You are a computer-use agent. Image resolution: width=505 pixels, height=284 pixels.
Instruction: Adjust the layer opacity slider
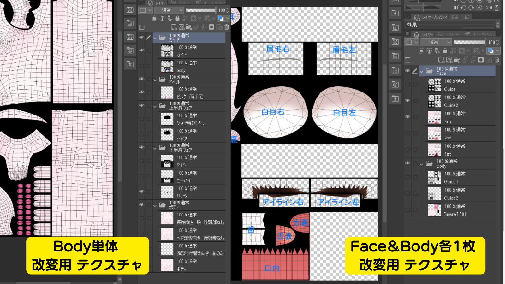coord(201,10)
